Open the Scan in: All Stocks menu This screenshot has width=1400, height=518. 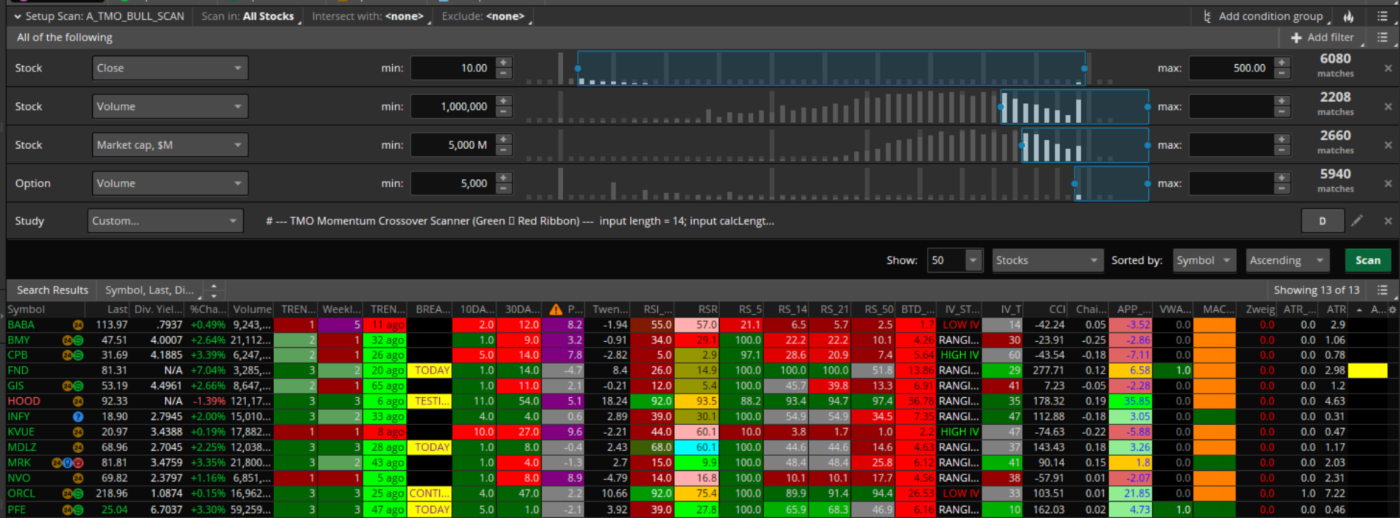tap(249, 16)
